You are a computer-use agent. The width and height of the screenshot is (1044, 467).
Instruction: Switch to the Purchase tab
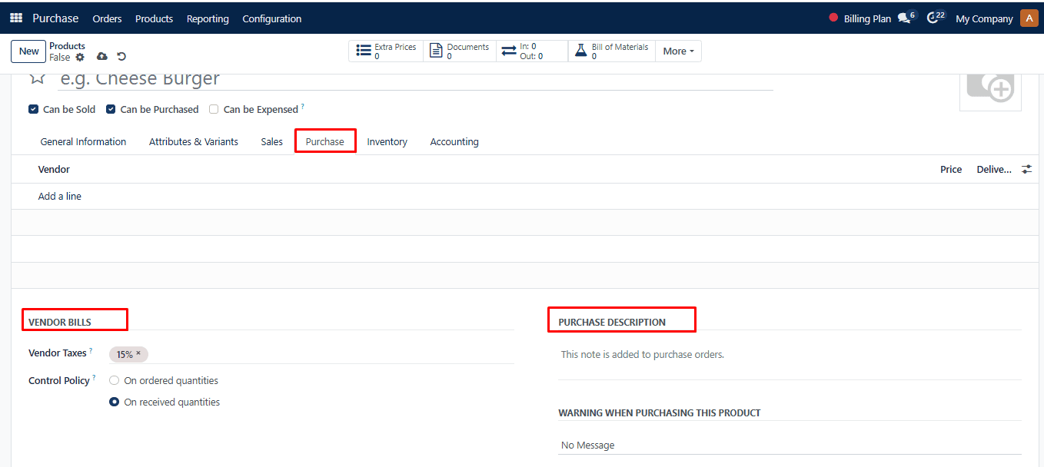(x=325, y=141)
